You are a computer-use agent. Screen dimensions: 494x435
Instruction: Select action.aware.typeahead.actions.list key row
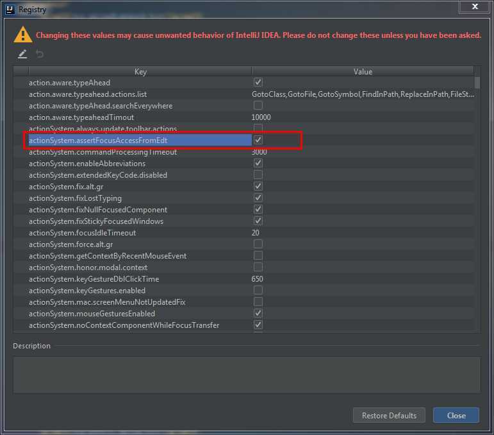(x=88, y=94)
